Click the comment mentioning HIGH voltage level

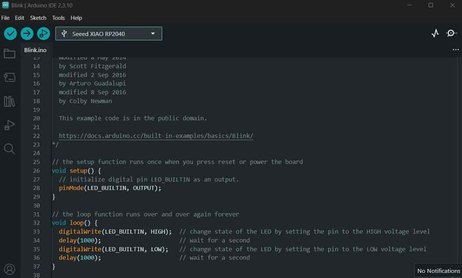tap(304, 231)
